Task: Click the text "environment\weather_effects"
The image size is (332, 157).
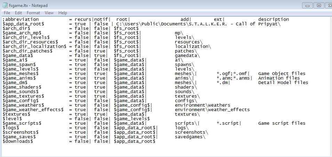Action: (212, 110)
